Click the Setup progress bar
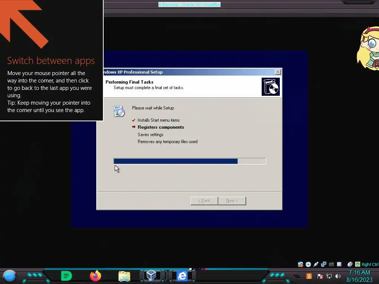Screen dimensions: 379x284 [189, 161]
